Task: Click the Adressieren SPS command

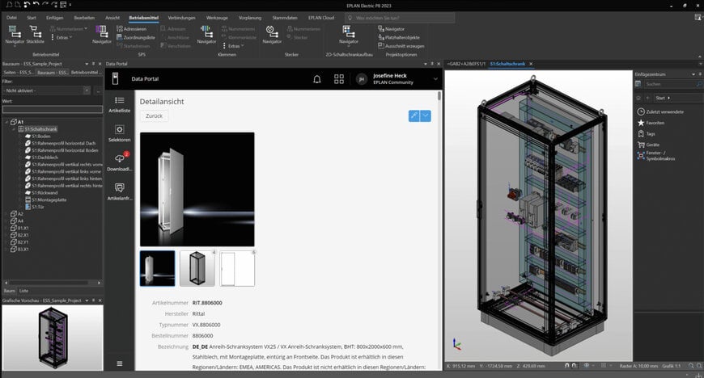Action: [x=132, y=29]
